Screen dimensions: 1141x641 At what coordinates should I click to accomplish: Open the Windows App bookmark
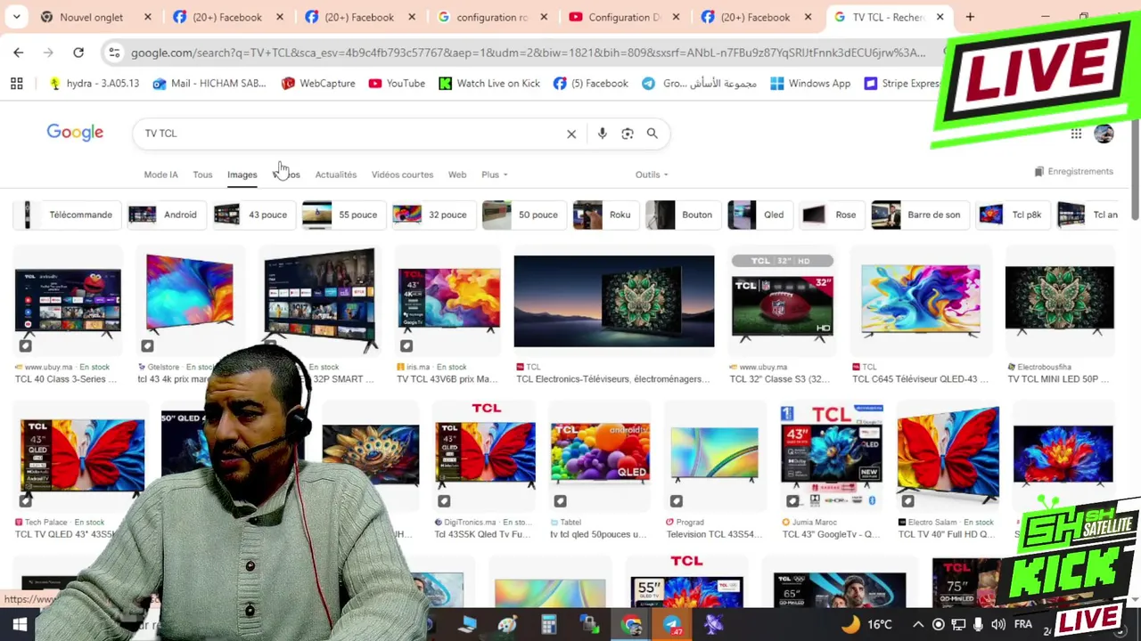810,83
